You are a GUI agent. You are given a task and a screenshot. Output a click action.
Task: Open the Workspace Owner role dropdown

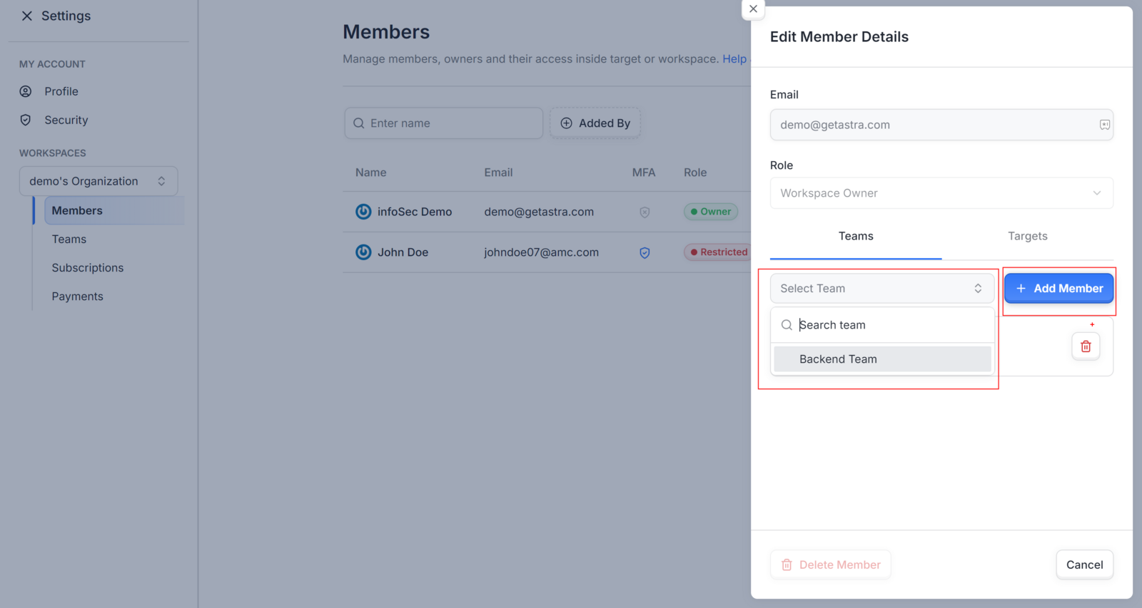click(941, 193)
